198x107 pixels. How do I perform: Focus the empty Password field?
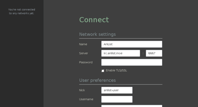pyautogui.click(x=131, y=62)
